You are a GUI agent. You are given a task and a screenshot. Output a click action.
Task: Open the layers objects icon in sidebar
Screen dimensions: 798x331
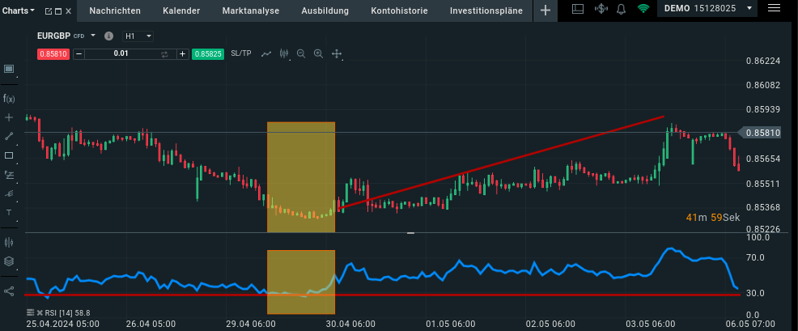point(9,261)
